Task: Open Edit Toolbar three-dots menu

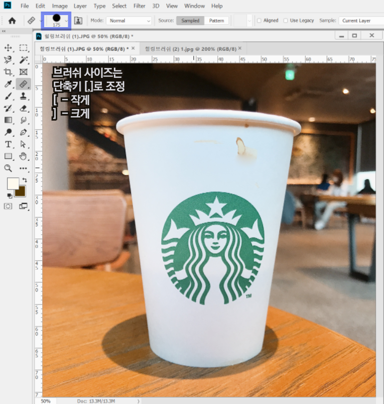Action: (24, 168)
